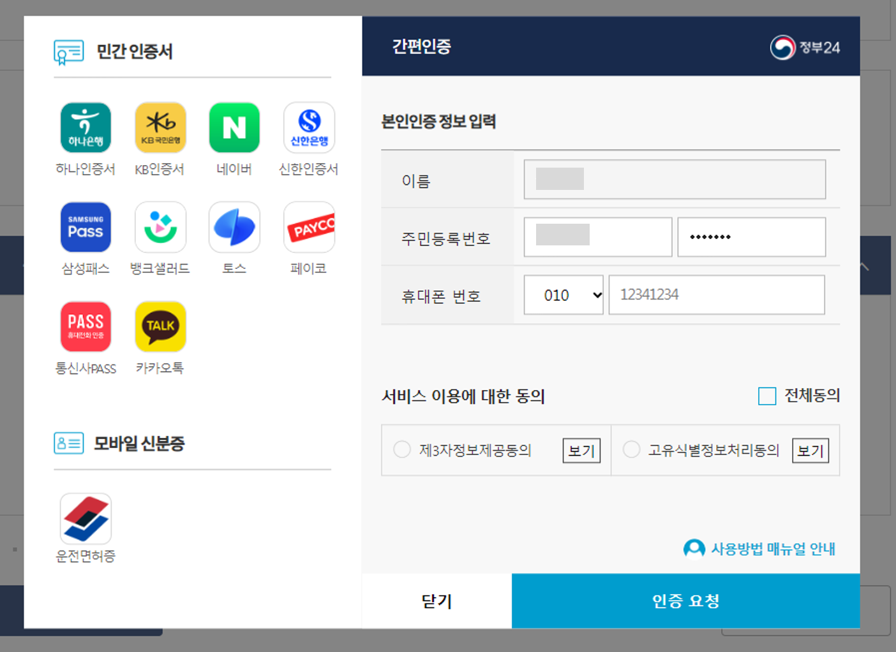Select the 제3자정보제공동의 consent radio button
Viewport: 896px width, 652px height.
(402, 449)
